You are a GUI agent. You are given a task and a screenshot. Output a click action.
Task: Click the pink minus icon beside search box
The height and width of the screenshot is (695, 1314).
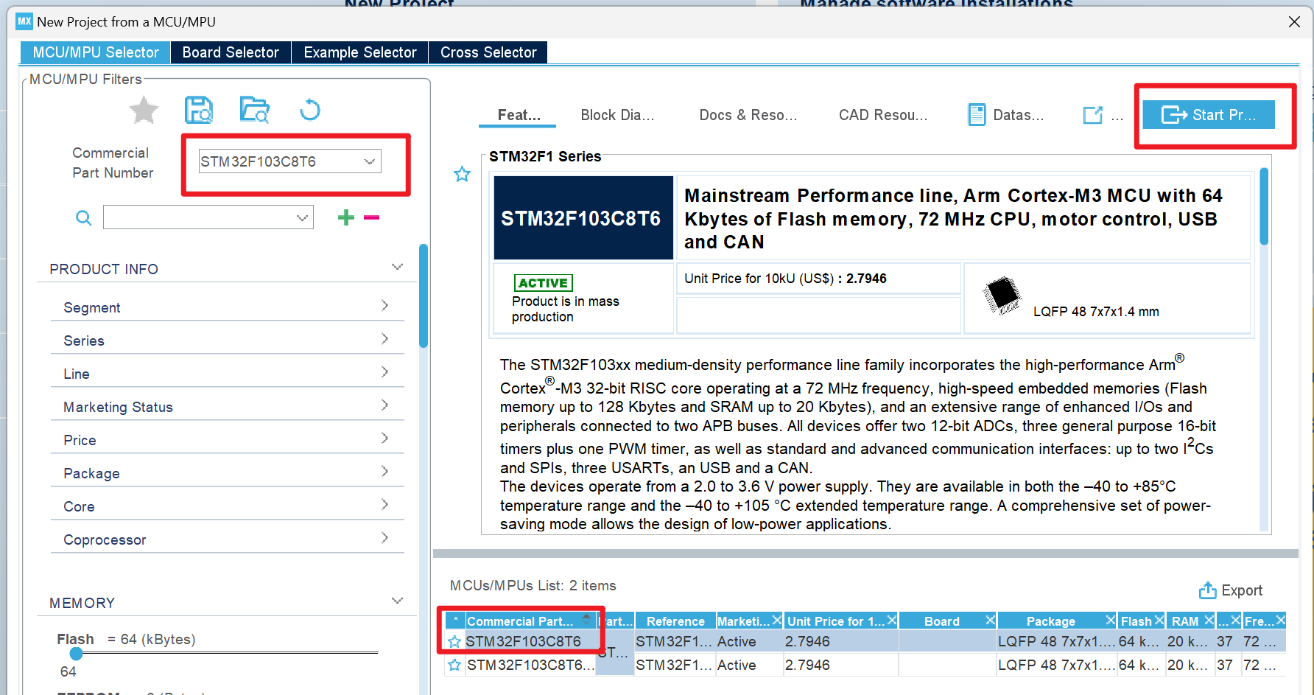coord(372,217)
